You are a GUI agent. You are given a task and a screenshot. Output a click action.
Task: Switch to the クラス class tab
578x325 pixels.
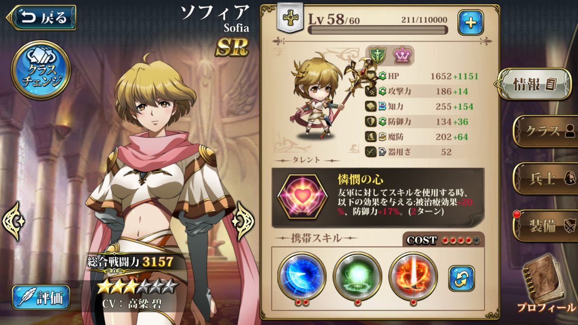(x=545, y=131)
